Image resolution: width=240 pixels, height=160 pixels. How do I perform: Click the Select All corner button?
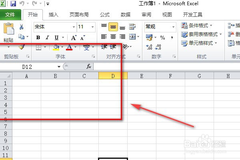(x=6, y=76)
